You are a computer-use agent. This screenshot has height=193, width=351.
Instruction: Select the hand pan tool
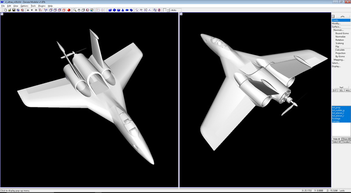tap(79, 10)
